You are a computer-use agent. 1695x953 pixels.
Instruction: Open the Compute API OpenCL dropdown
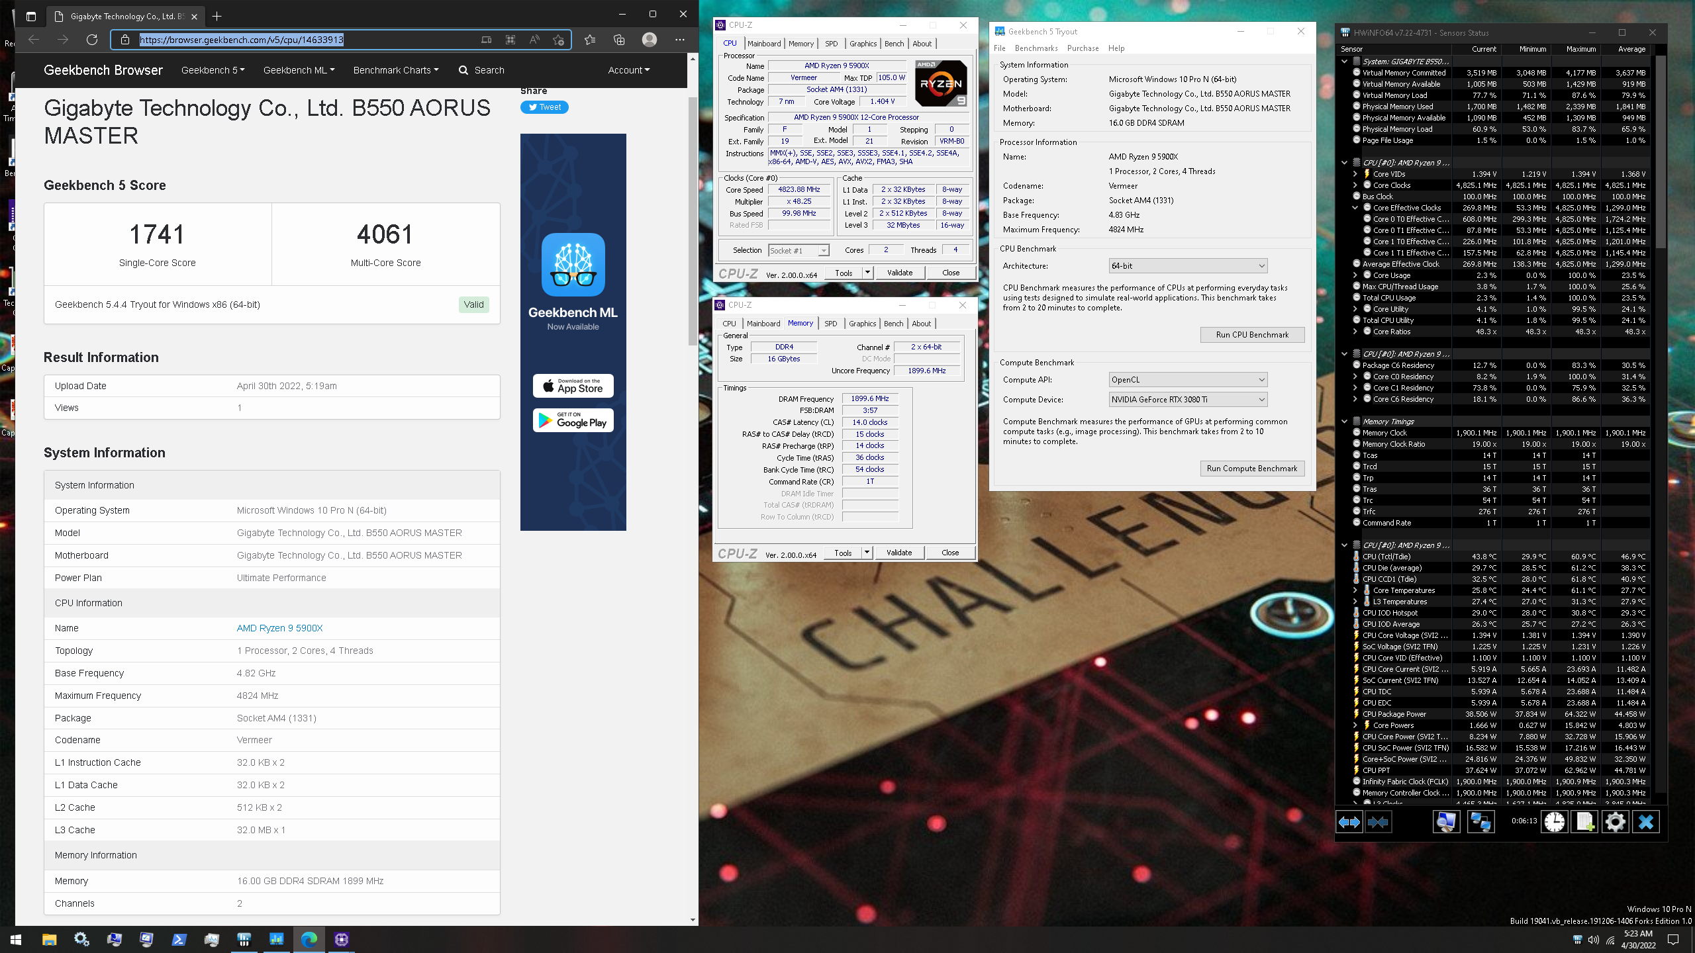[x=1188, y=380]
